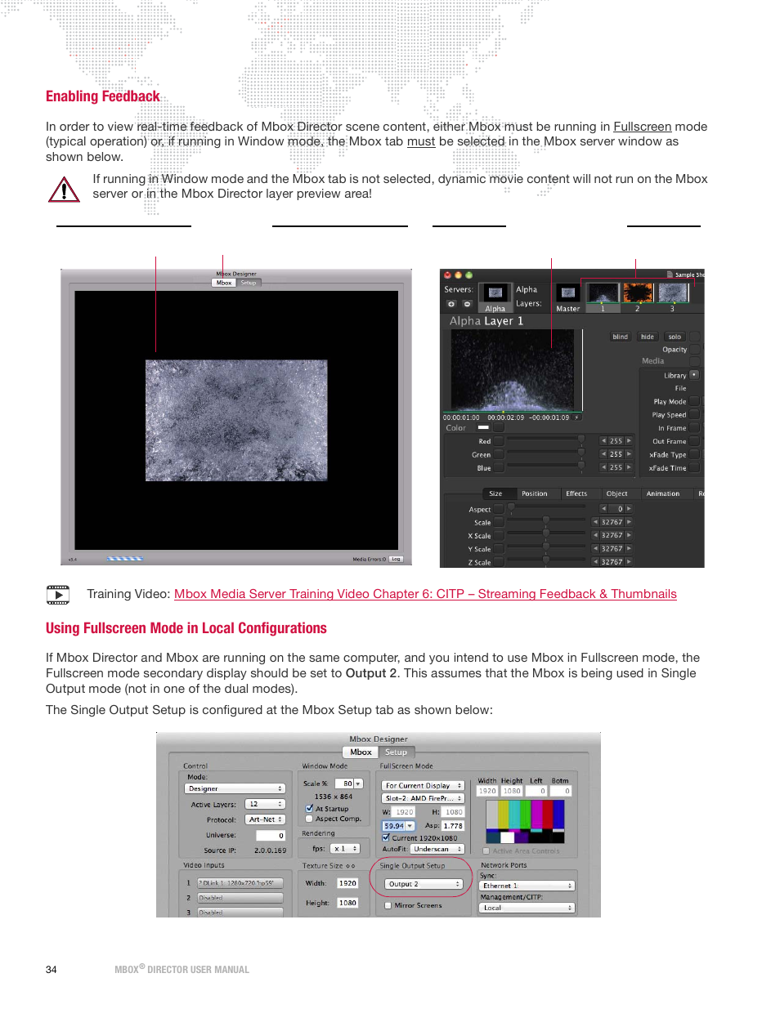
Task: Click the white Color swatch
Action: point(483,427)
